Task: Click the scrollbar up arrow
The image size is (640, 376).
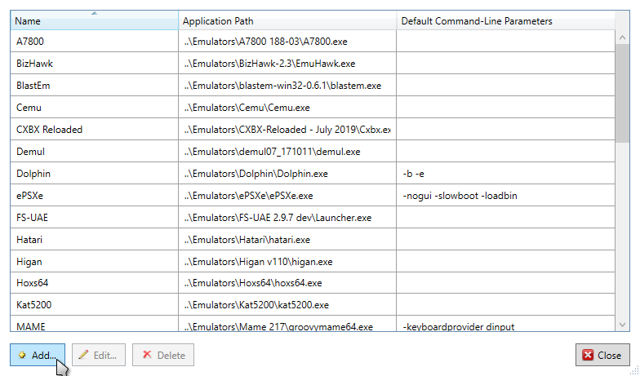Action: coord(622,38)
